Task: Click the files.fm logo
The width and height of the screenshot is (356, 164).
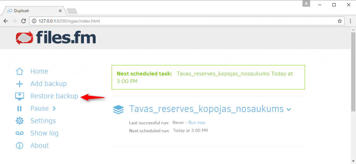Action: click(56, 38)
